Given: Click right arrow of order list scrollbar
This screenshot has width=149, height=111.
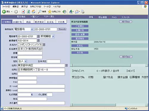Looking at the screenshot, I should pos(147,105).
